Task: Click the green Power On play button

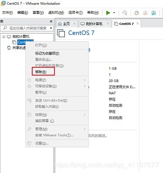Action: coord(108,13)
